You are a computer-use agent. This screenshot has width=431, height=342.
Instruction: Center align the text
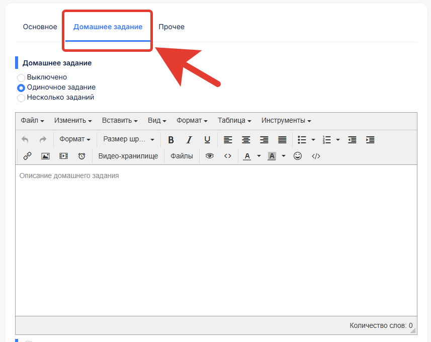click(x=246, y=140)
